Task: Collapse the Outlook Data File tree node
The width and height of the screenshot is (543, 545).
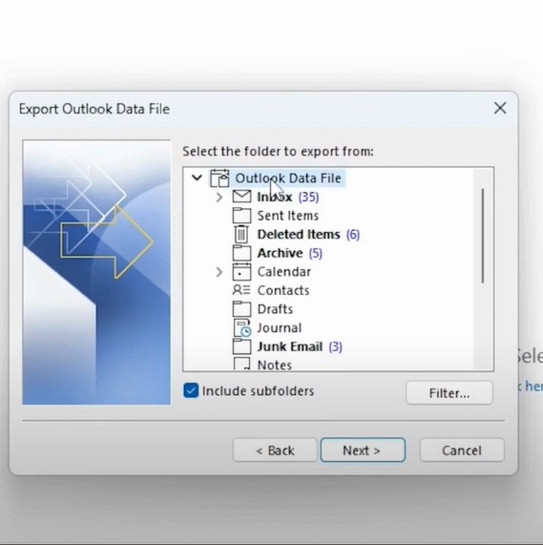Action: (x=197, y=178)
